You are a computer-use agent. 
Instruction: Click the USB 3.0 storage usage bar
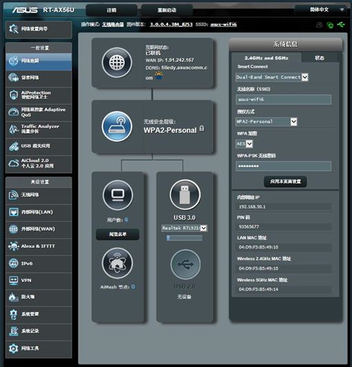[185, 238]
